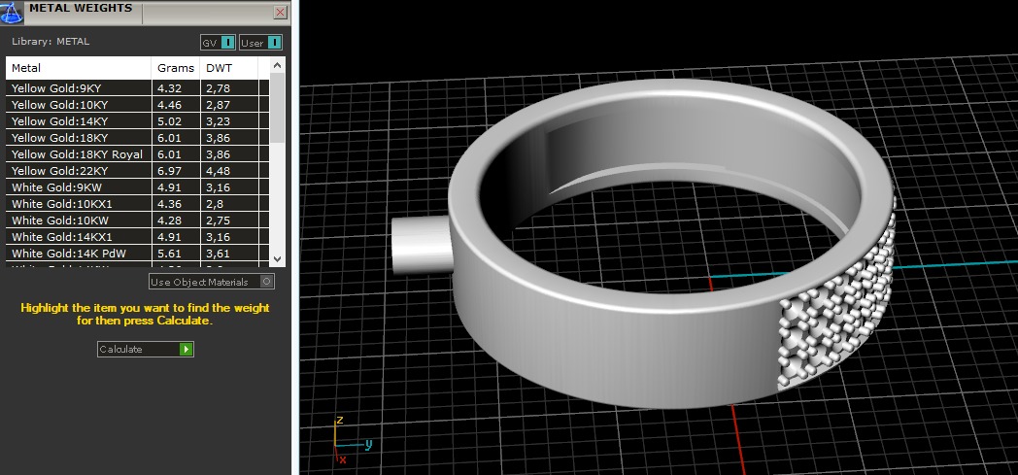
Task: Select the Yellow Gold:18KY Royal row
Action: click(x=137, y=154)
